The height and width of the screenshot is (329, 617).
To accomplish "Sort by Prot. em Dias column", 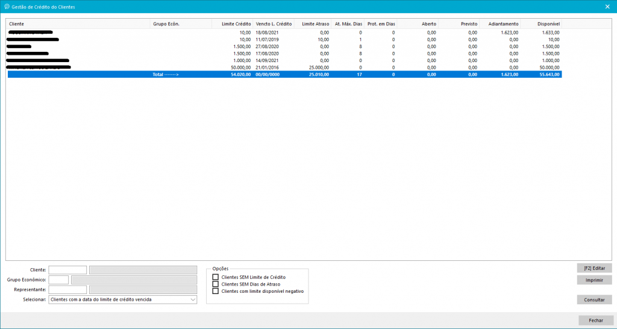I will [381, 24].
